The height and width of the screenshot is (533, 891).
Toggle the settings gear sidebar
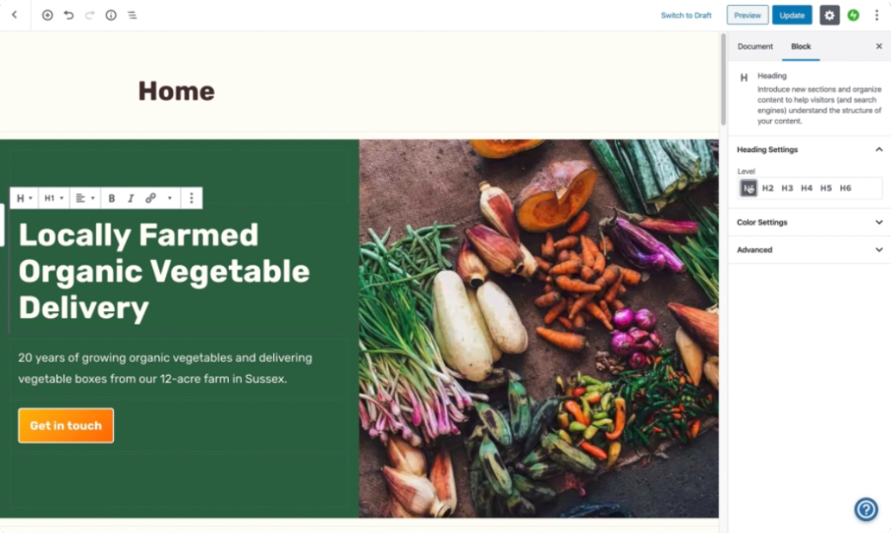coord(829,16)
